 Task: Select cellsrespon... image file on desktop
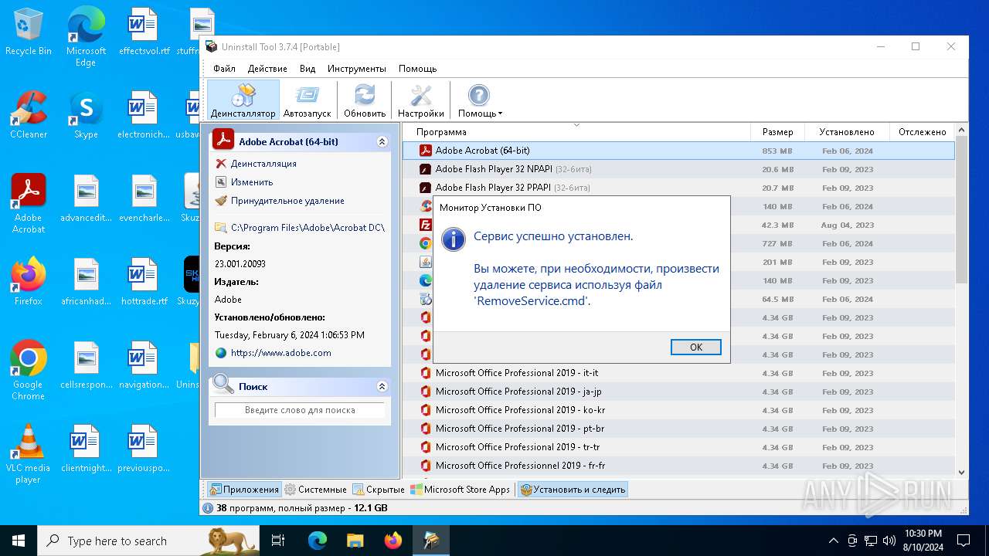click(x=86, y=364)
